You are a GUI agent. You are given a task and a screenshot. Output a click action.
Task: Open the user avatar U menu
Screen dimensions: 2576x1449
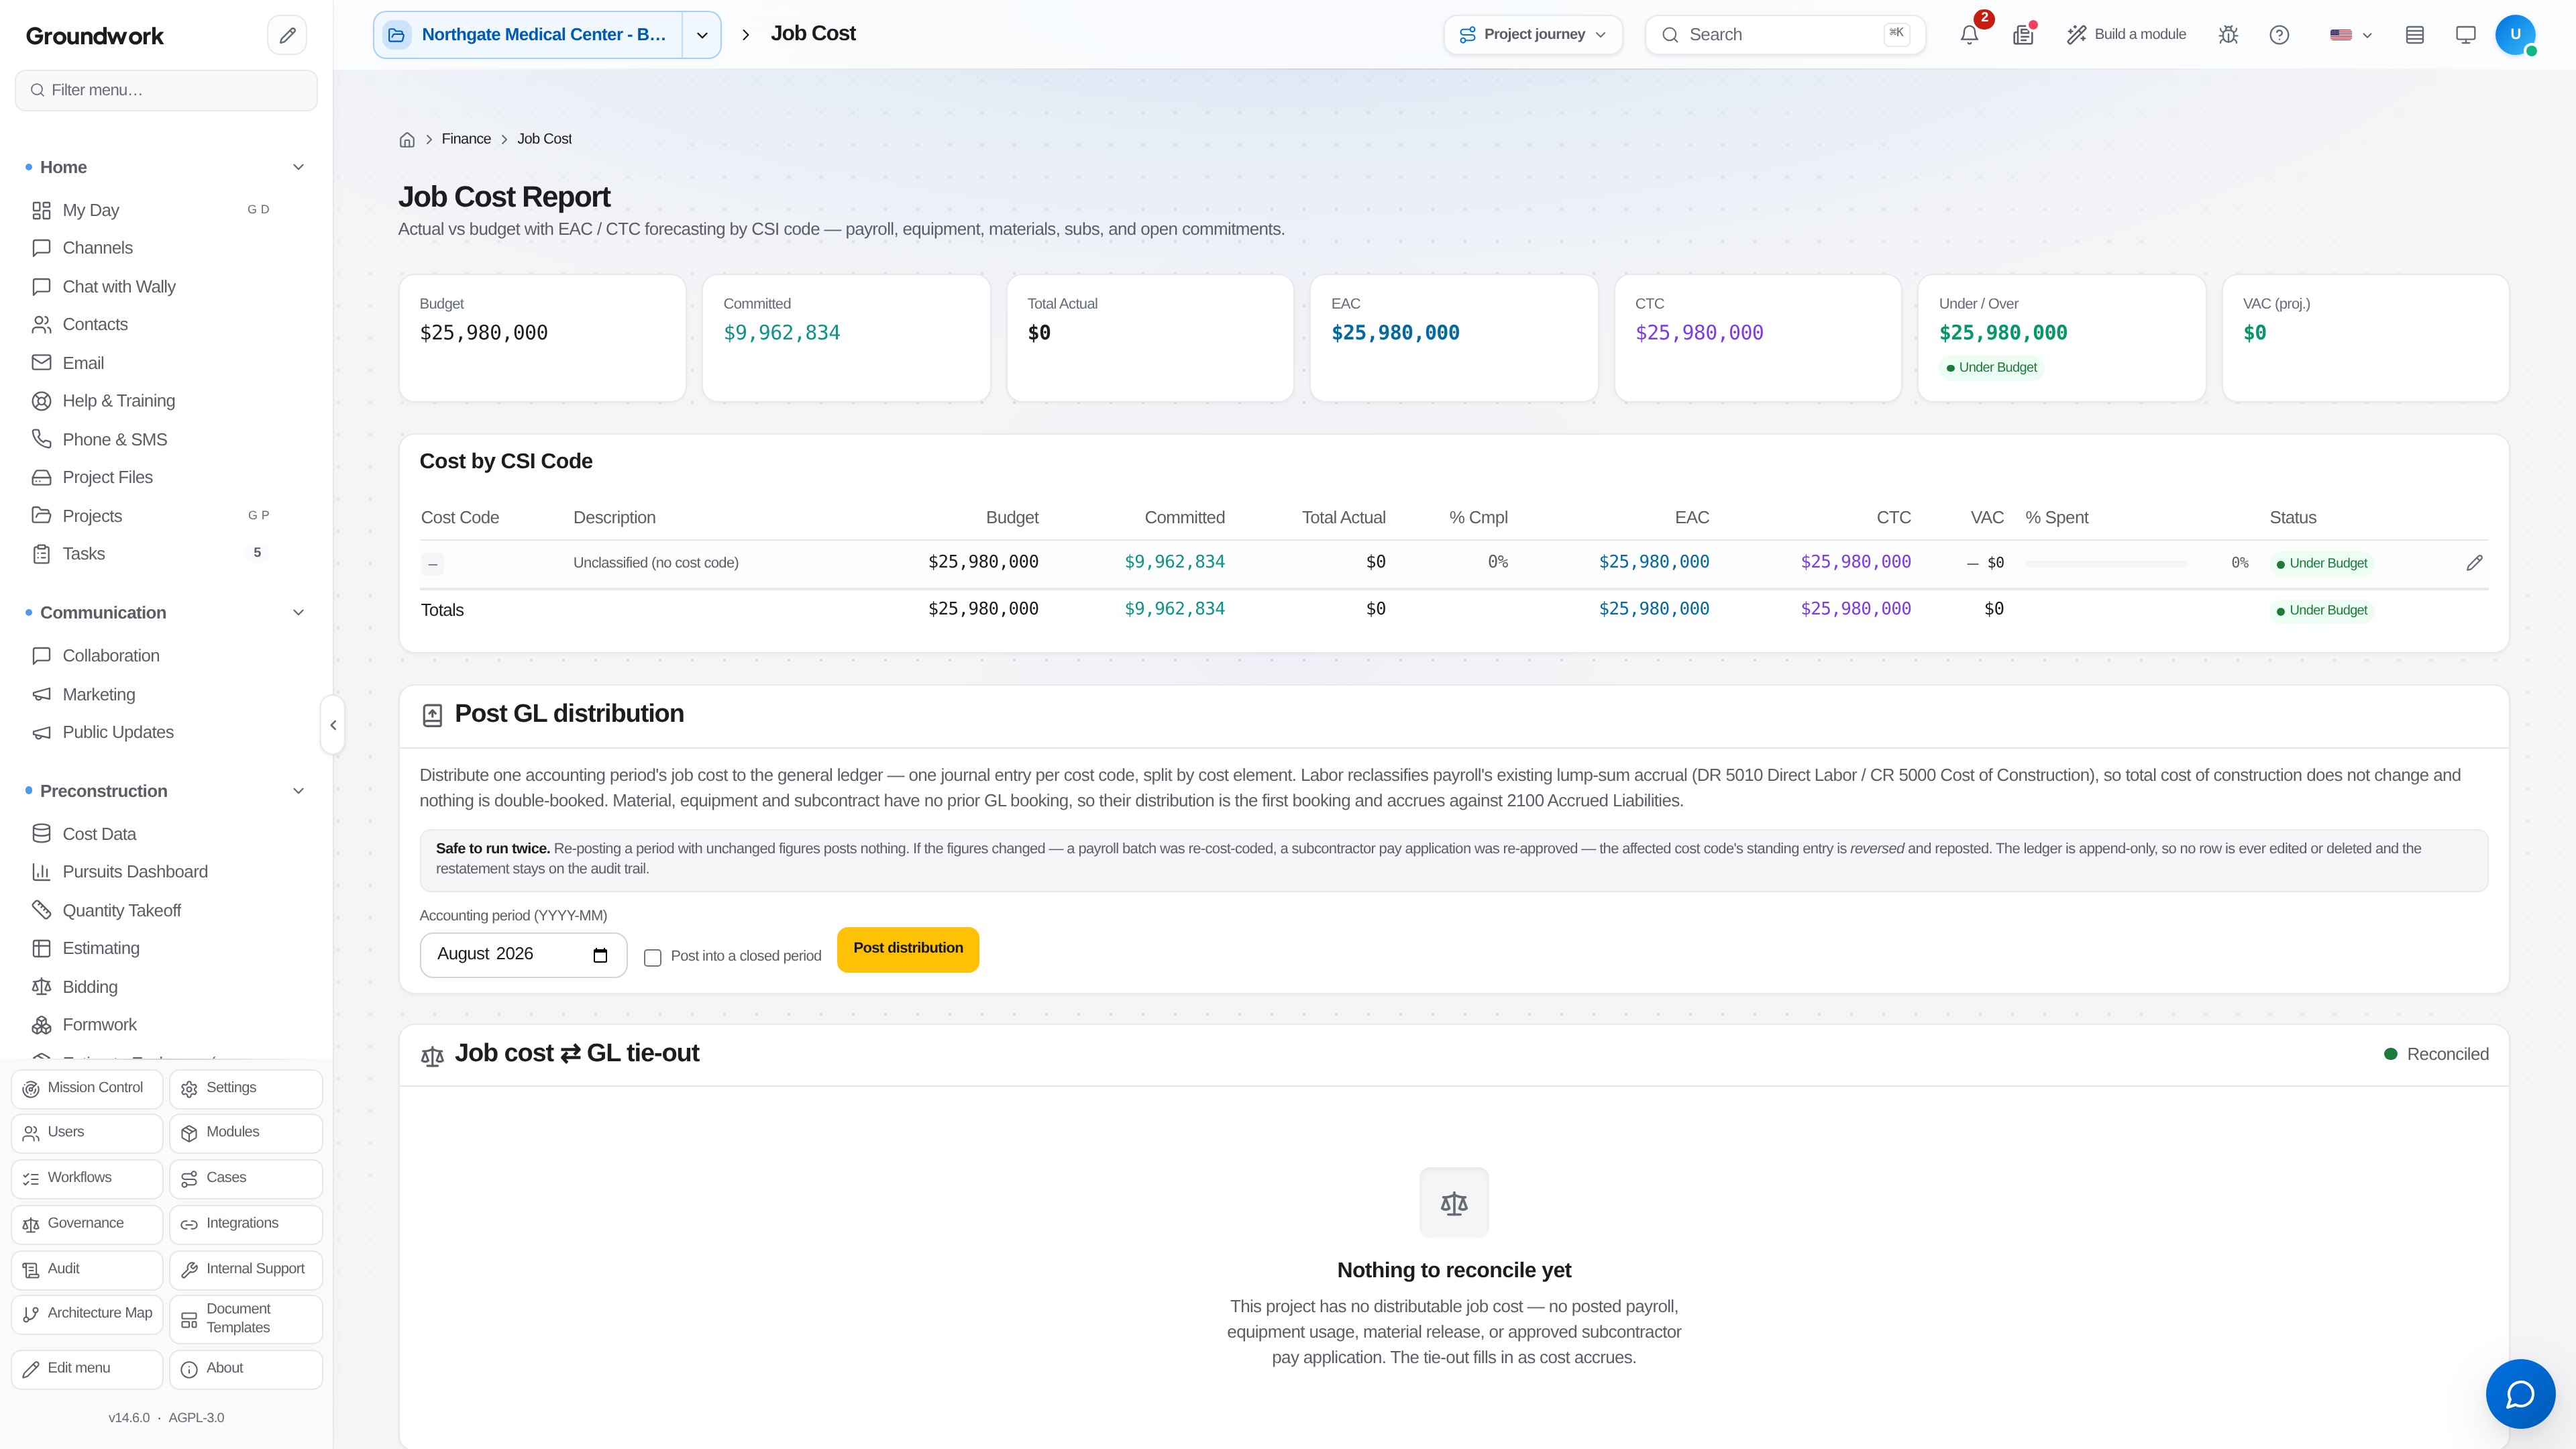coord(2515,35)
